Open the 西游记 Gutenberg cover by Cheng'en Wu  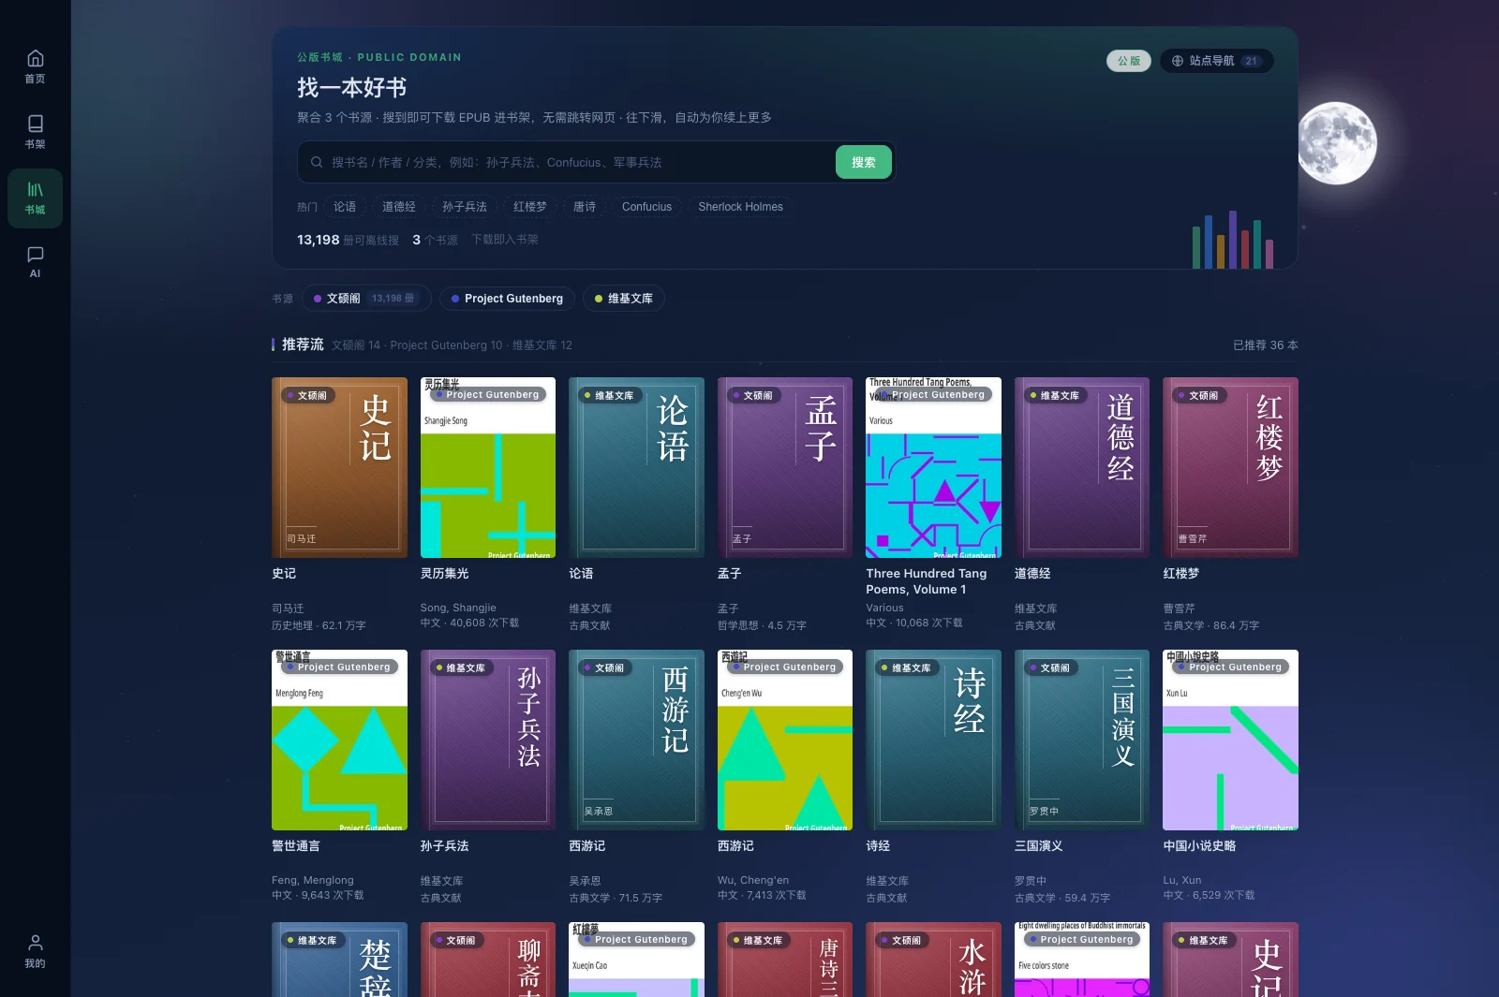pyautogui.click(x=785, y=740)
